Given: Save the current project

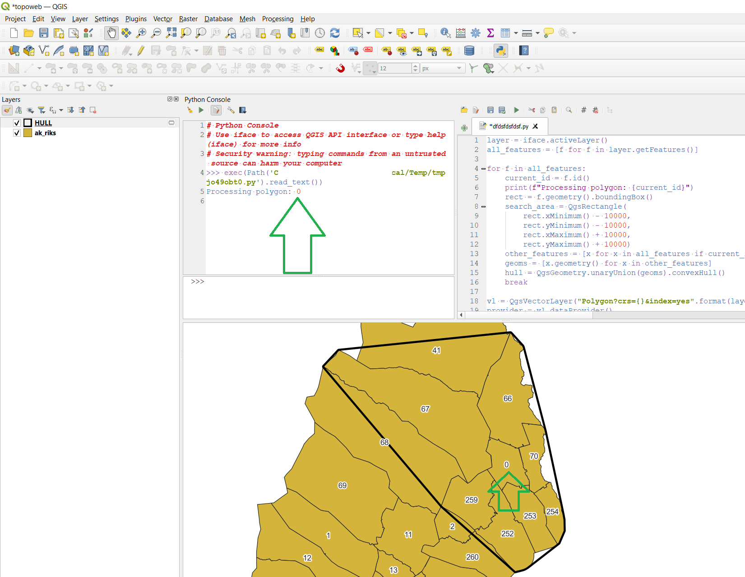Looking at the screenshot, I should (x=44, y=33).
